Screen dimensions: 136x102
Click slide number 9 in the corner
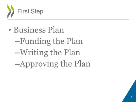132,97
